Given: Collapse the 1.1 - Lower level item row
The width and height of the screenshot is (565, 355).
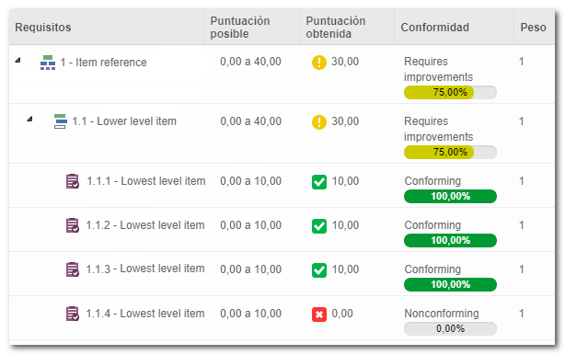Looking at the screenshot, I should [29, 119].
